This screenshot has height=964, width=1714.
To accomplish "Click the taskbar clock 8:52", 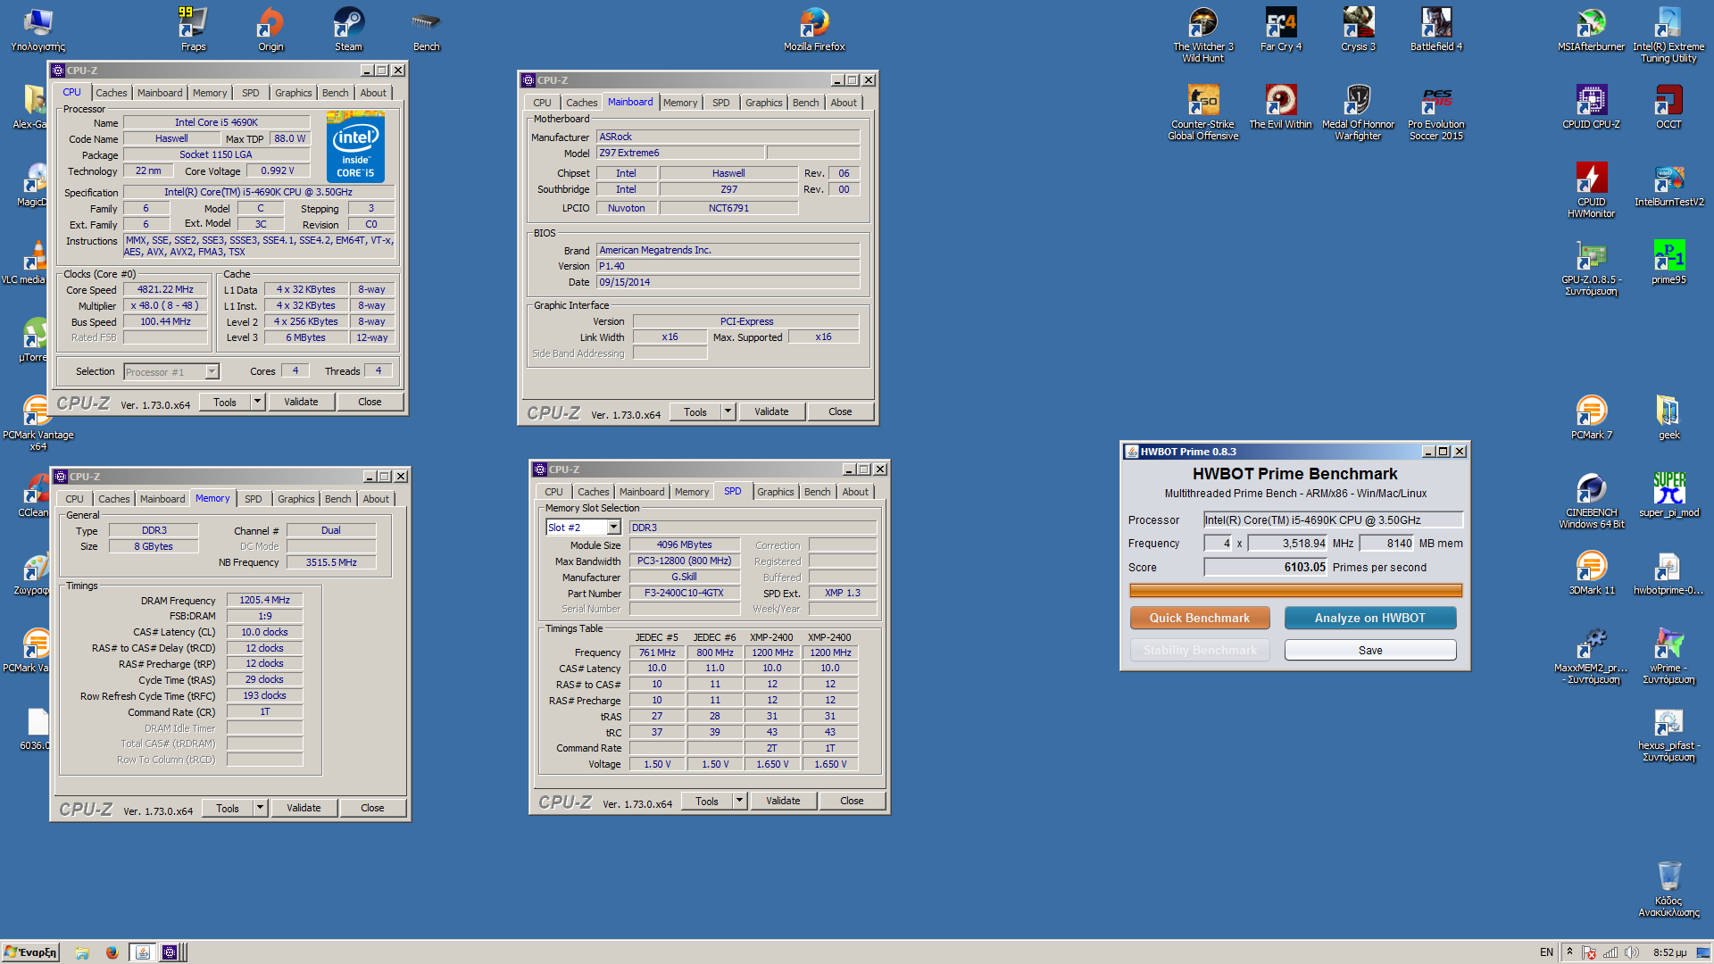I will click(1669, 952).
